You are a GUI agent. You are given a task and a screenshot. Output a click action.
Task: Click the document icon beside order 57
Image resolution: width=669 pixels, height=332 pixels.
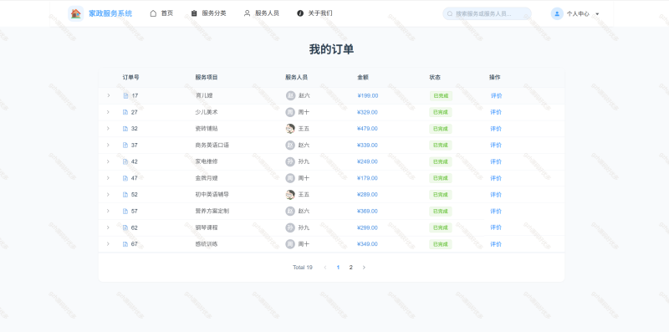[x=125, y=212]
